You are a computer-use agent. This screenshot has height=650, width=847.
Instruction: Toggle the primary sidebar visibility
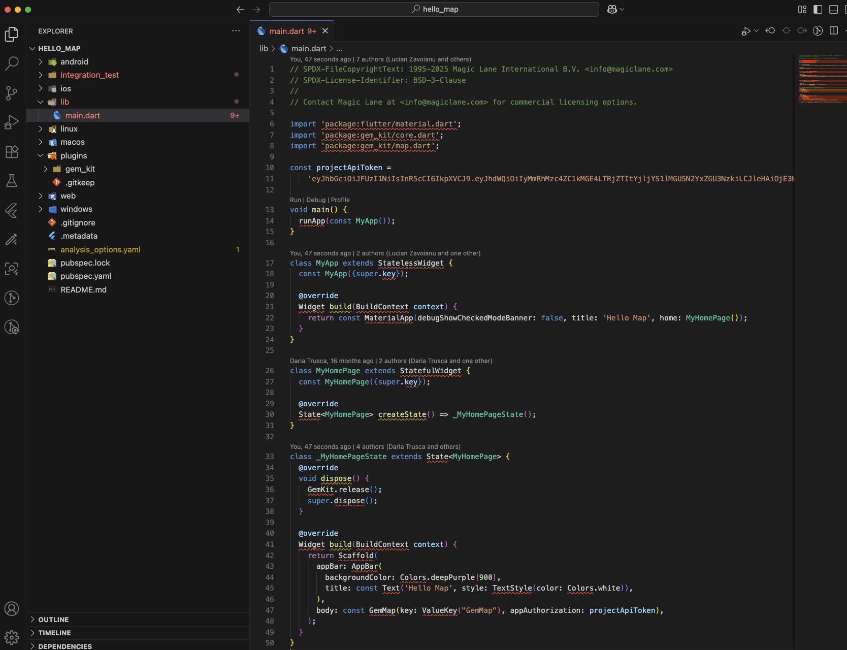(818, 9)
